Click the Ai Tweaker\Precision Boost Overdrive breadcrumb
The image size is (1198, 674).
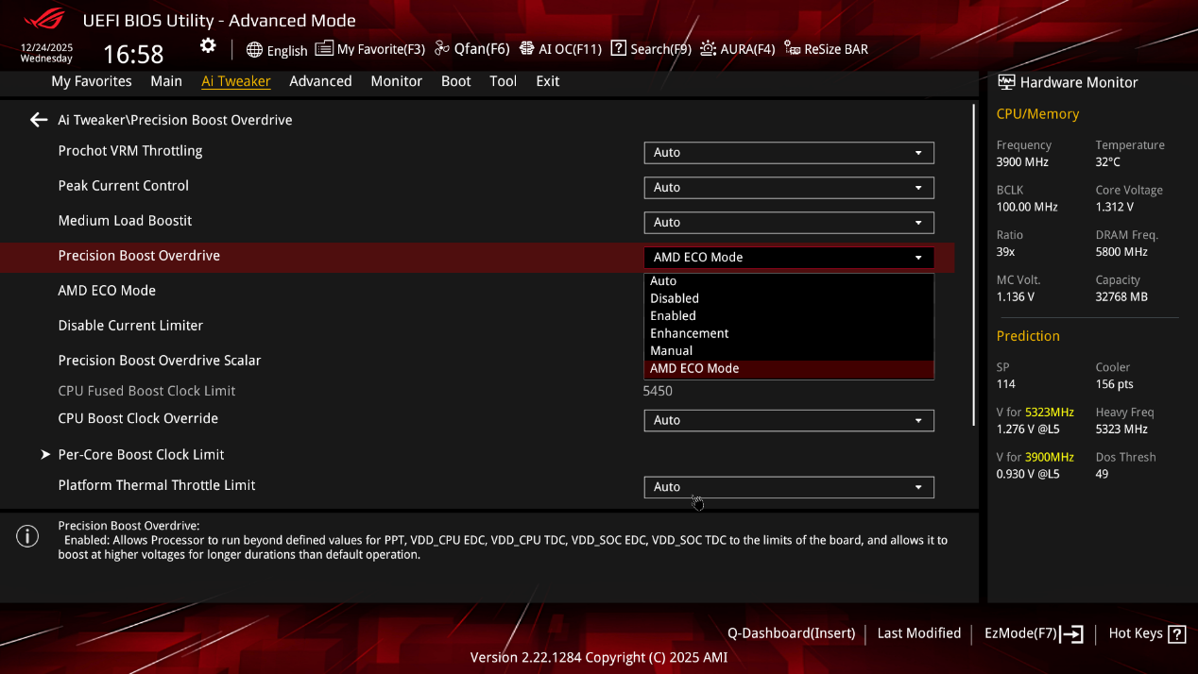[175, 120]
